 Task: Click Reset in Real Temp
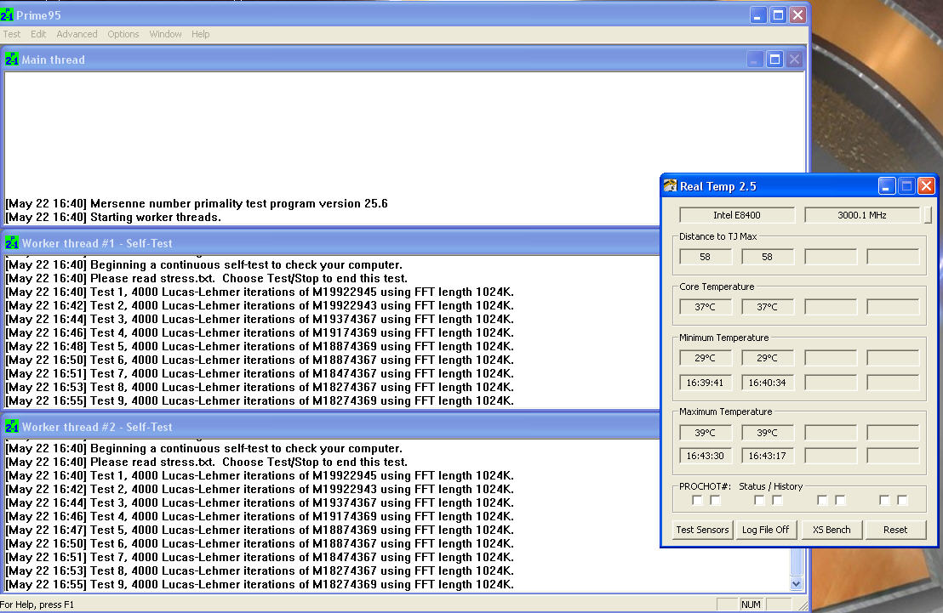895,530
